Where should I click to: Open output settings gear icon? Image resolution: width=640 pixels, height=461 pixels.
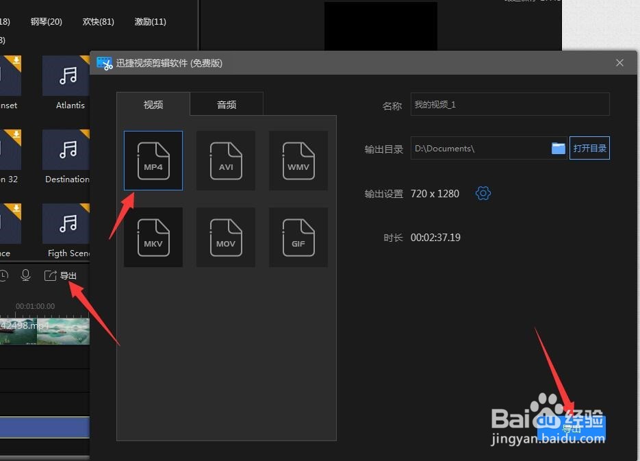(483, 193)
